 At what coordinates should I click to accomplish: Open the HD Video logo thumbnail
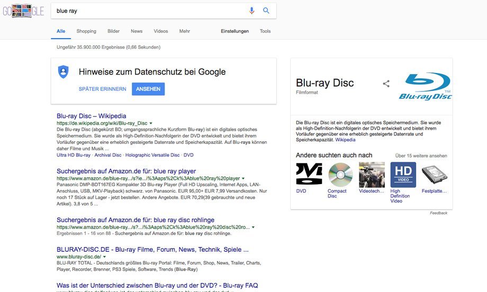(403, 175)
